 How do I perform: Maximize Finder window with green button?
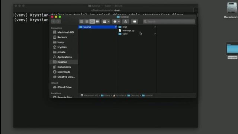pyautogui.click(x=60, y=17)
